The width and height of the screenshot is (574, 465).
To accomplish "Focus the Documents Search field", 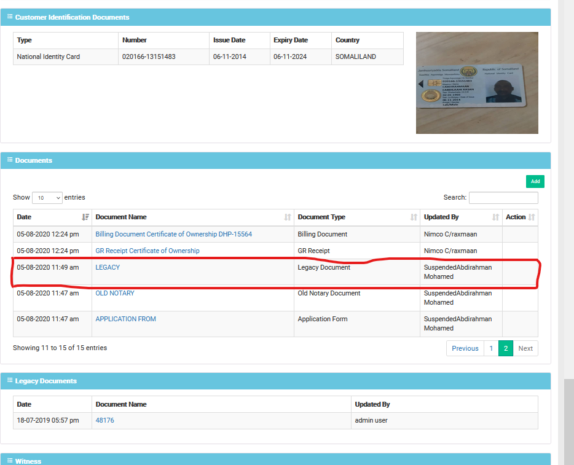I will coord(503,198).
